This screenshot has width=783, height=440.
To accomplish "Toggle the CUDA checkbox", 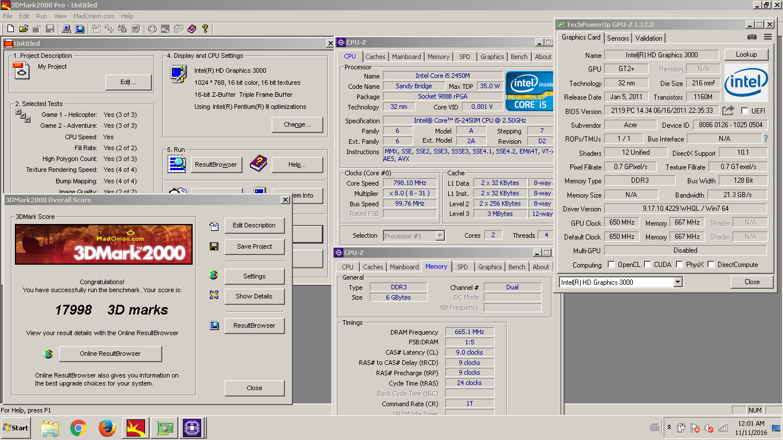I will (x=647, y=265).
